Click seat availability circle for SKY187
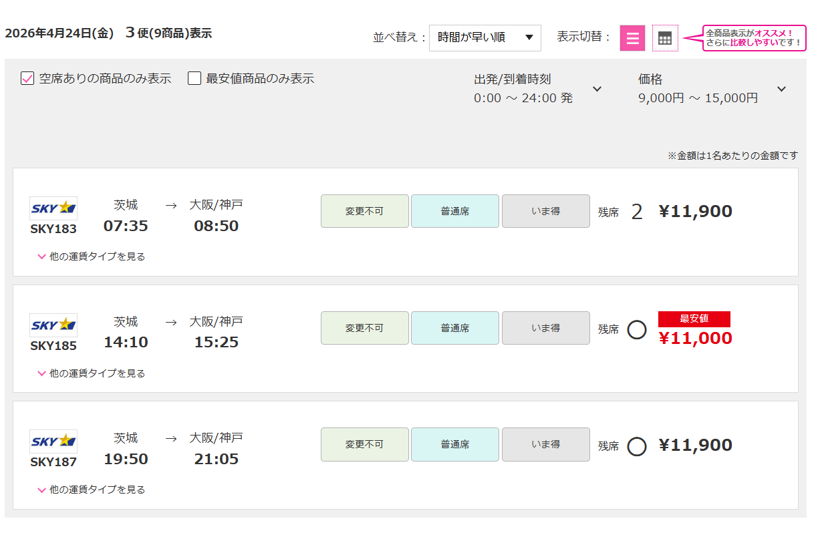Viewport: 818px width, 533px height. 637,446
